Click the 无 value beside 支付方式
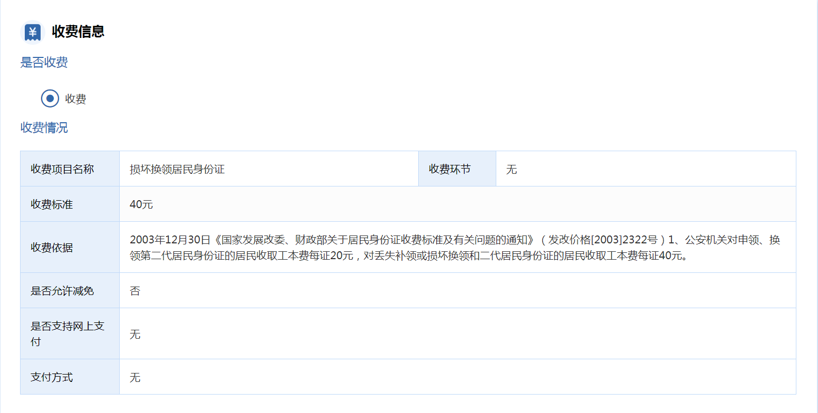 [x=135, y=377]
